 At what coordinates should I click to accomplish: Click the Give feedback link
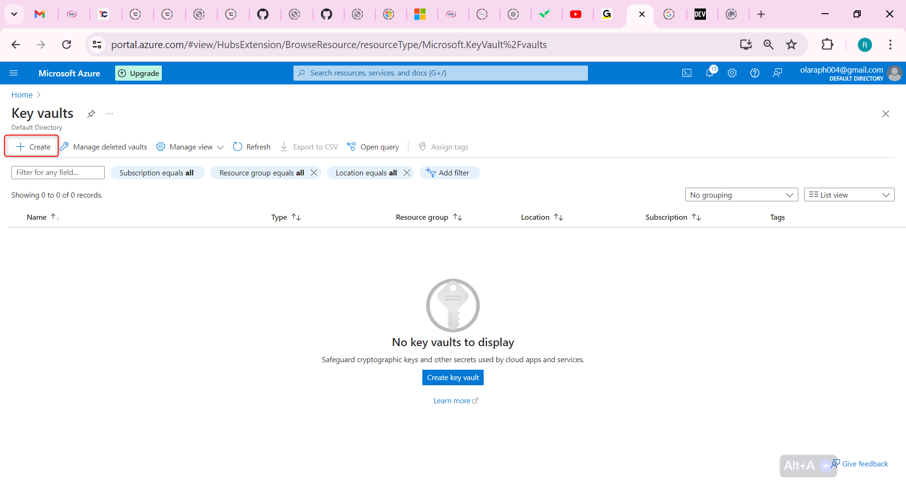point(860,464)
